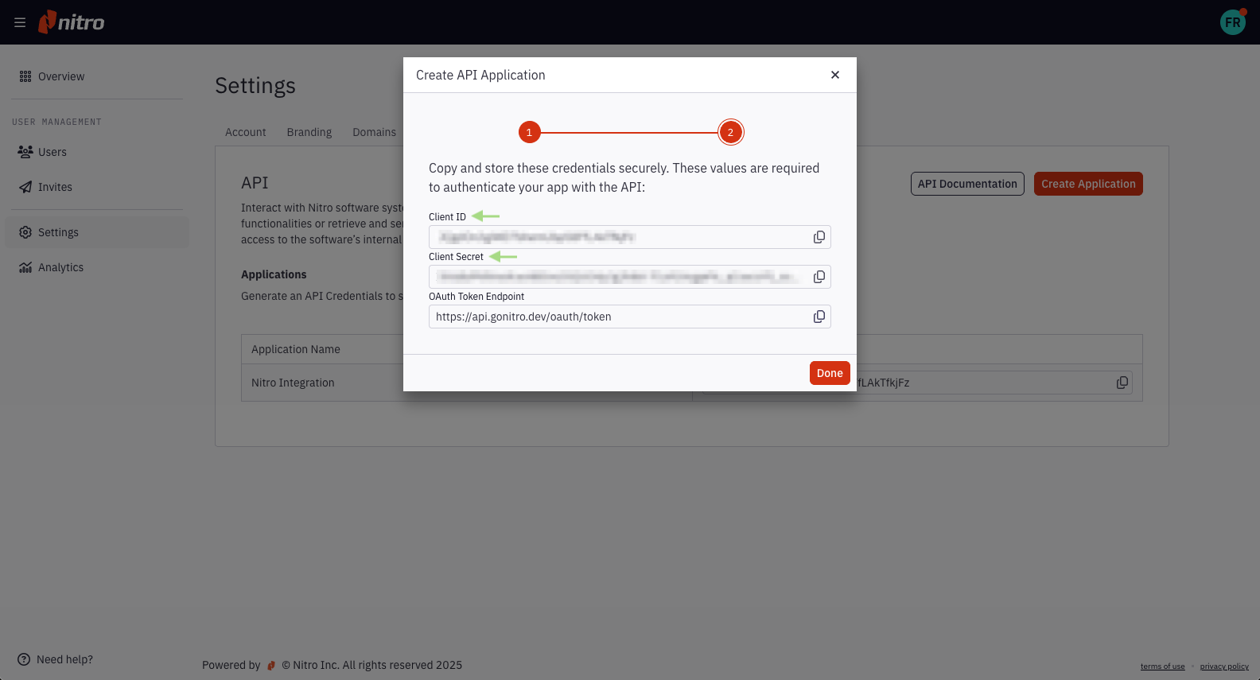Click the Settings gear icon

25,232
